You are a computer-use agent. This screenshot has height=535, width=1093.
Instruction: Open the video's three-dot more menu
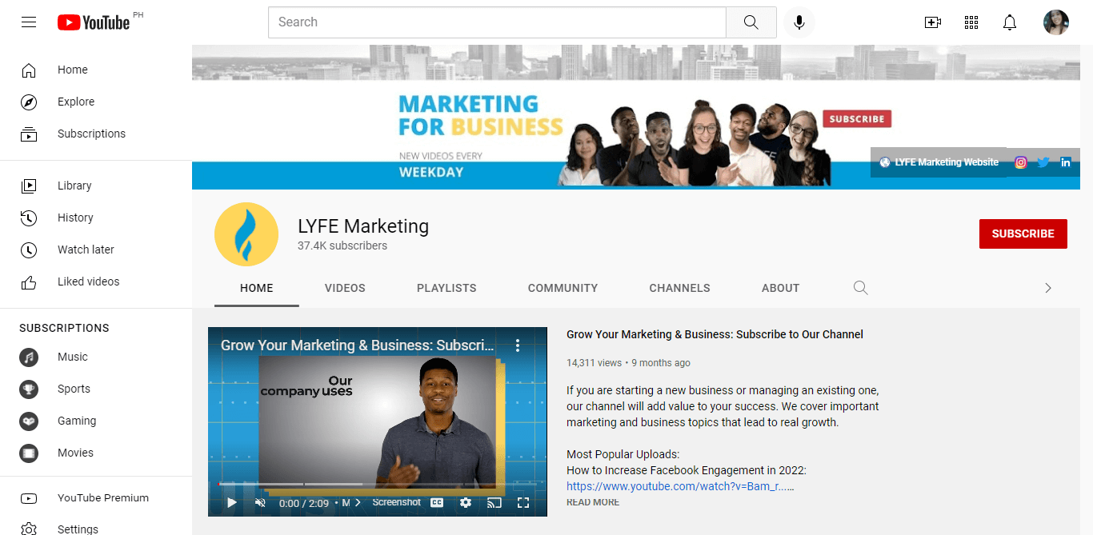(518, 345)
